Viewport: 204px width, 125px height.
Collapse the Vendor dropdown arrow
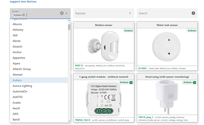(x=67, y=13)
